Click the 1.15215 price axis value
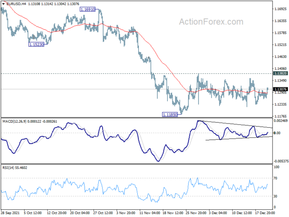The width and height of the screenshot is (289, 217). tap(280, 45)
